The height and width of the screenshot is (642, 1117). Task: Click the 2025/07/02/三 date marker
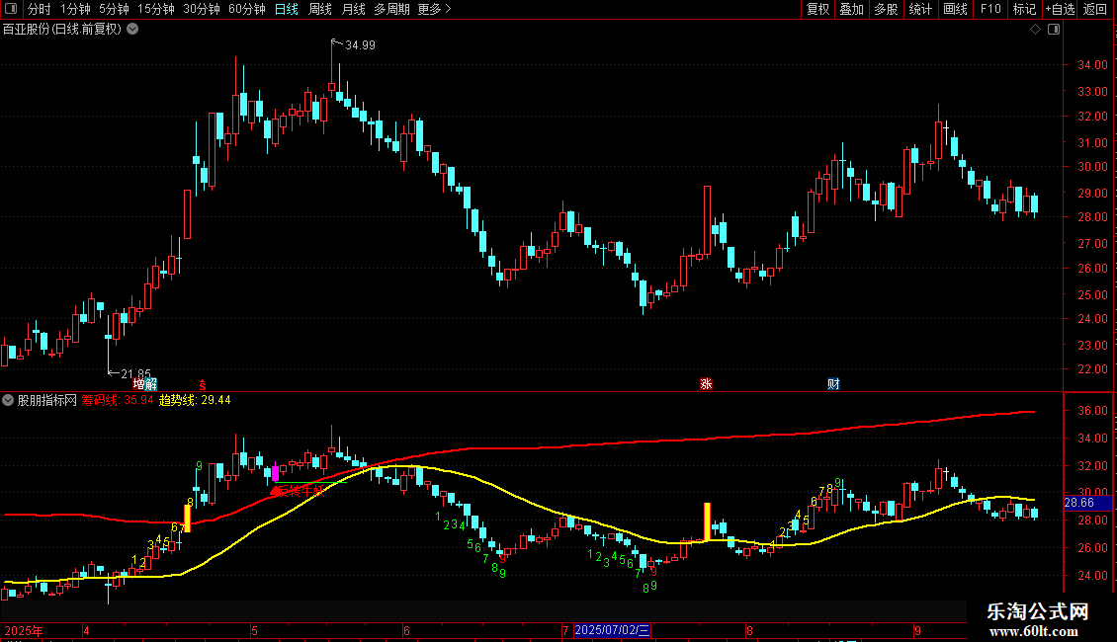click(612, 630)
